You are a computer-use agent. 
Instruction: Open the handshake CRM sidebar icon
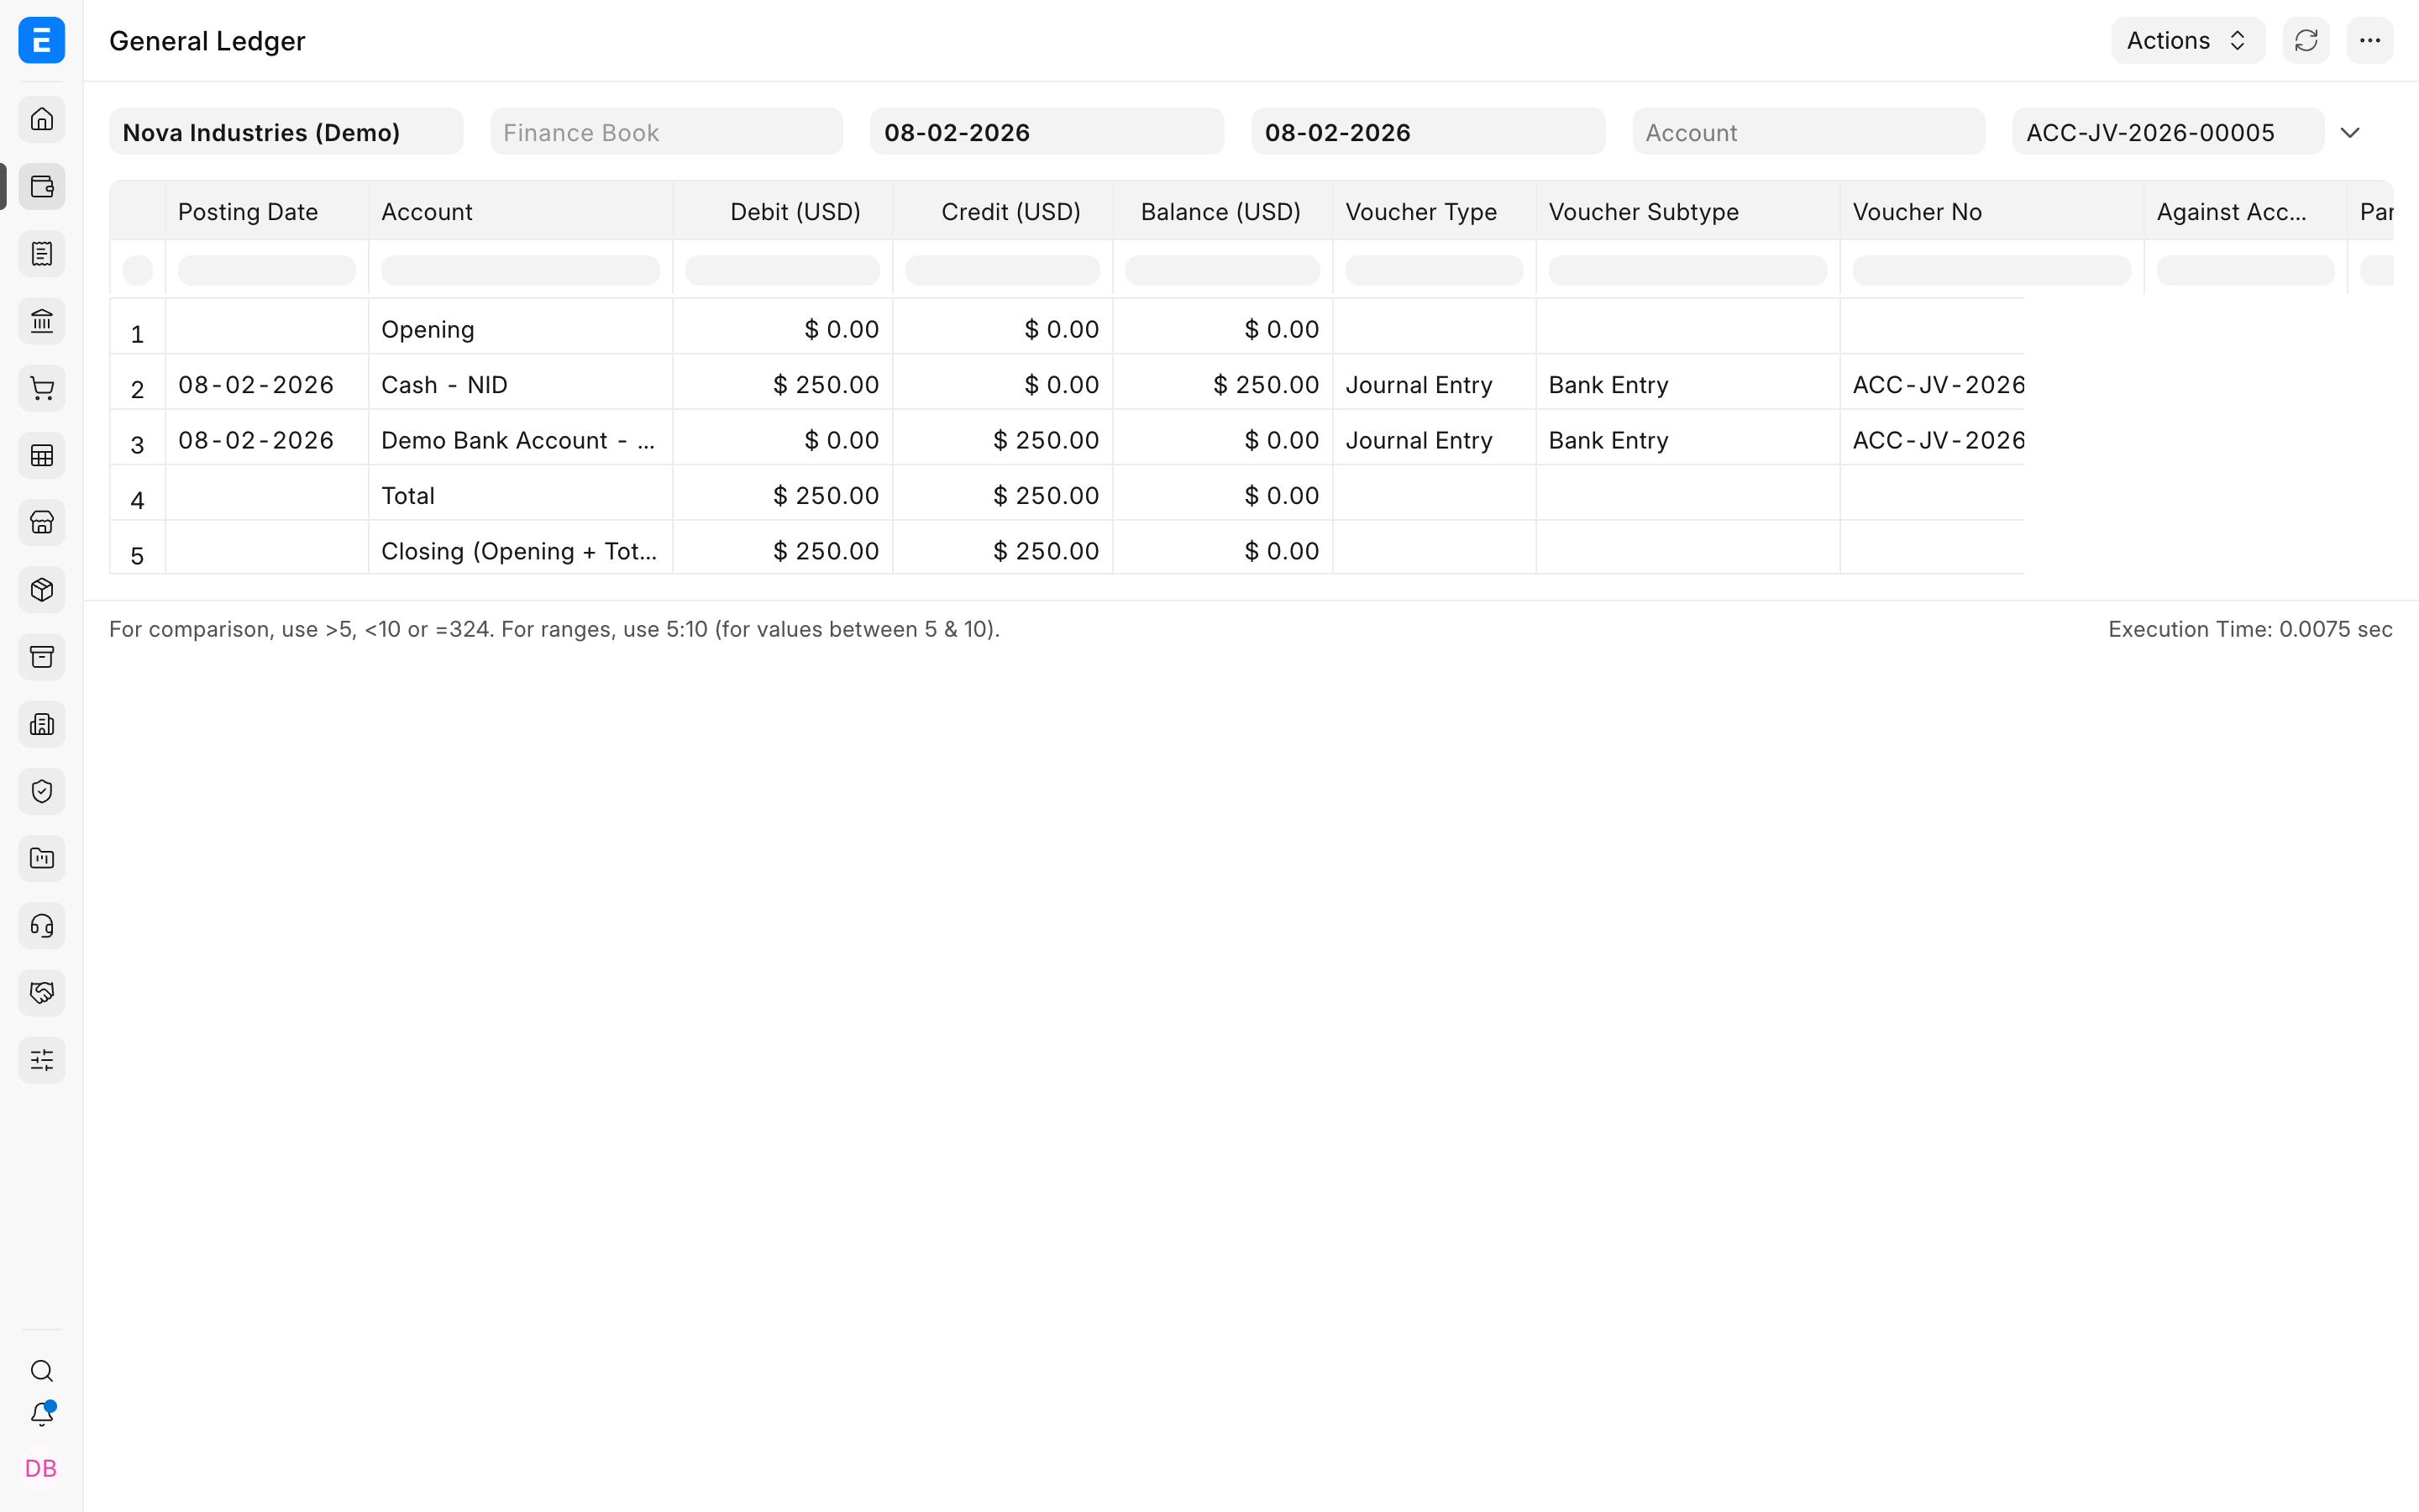[x=42, y=993]
